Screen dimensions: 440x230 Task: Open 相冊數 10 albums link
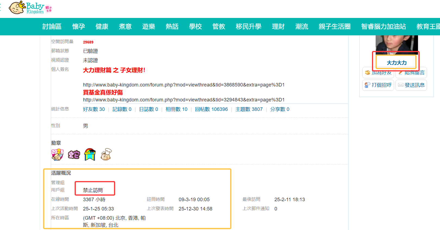pyautogui.click(x=176, y=109)
